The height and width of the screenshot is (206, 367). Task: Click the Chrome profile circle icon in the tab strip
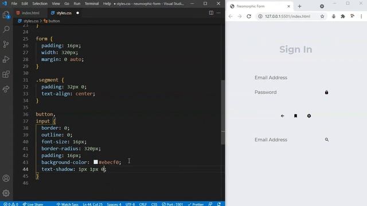322,6
